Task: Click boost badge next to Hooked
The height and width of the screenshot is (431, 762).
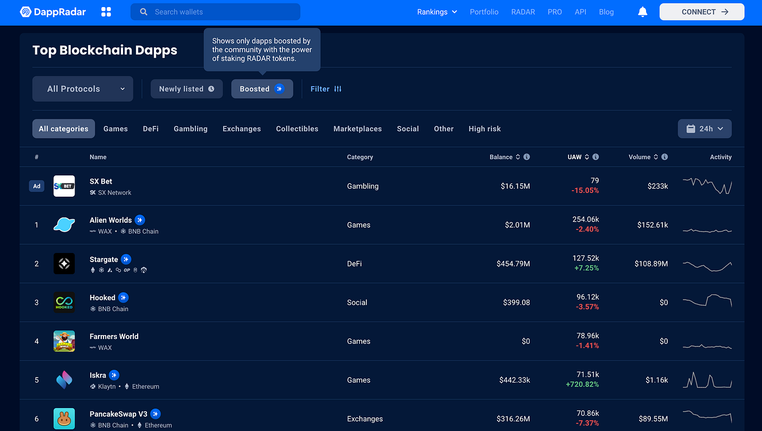Action: pos(124,298)
